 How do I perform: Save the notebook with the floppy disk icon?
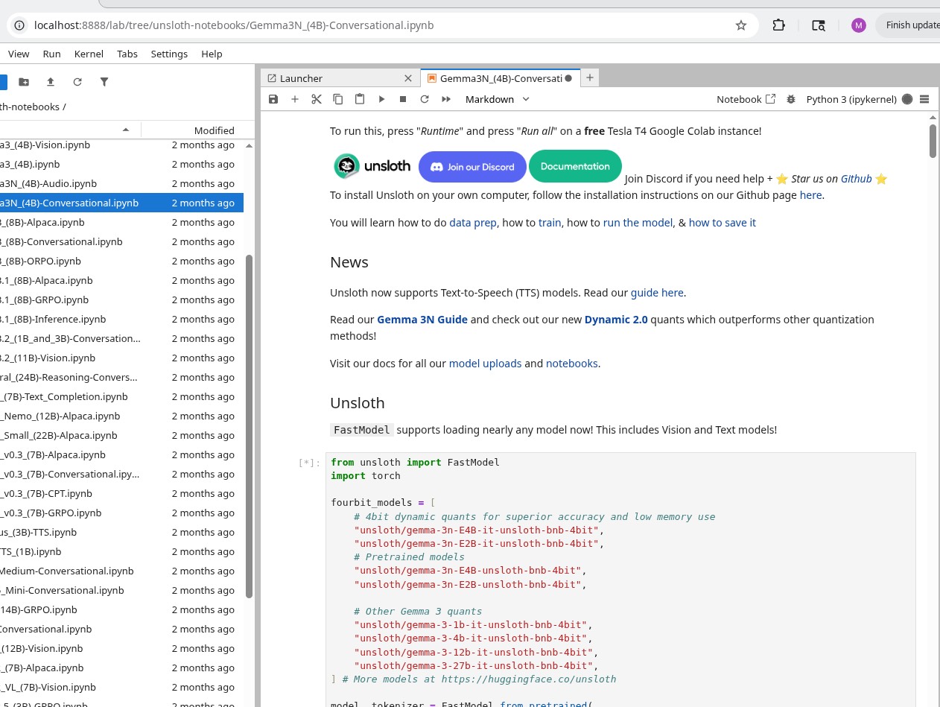pos(273,99)
